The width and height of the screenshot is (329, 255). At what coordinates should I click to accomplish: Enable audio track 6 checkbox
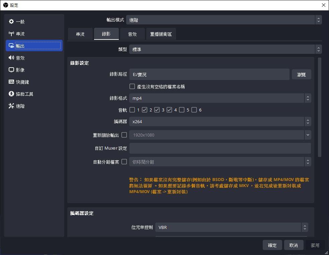pos(194,110)
